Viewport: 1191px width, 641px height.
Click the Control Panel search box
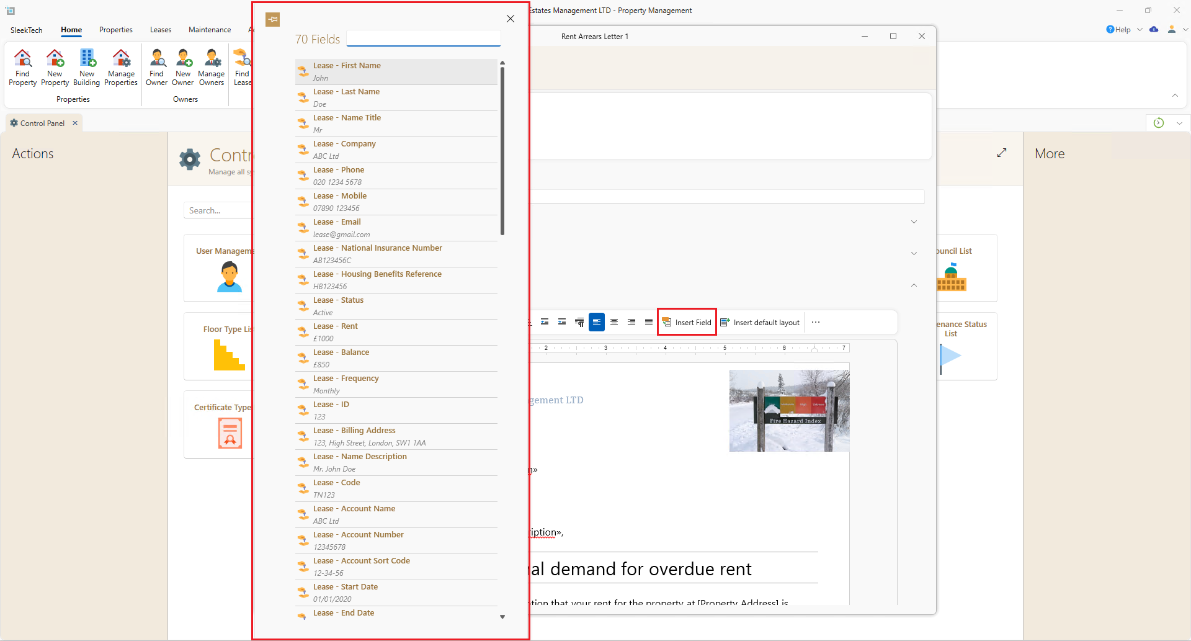click(x=218, y=210)
